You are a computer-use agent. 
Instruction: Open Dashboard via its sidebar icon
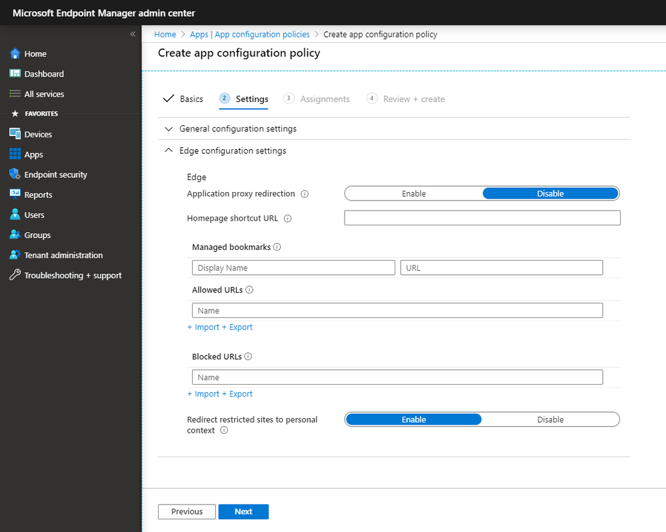click(15, 74)
